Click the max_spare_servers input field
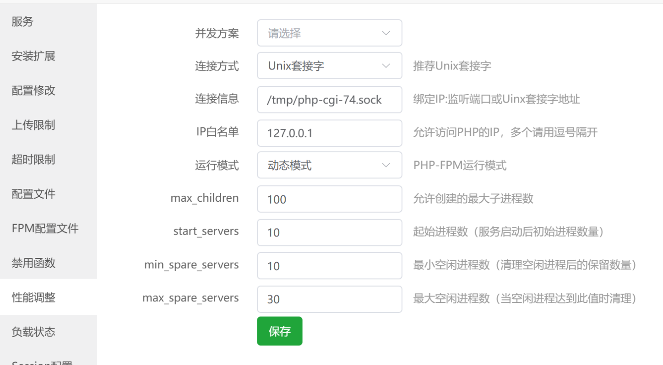The width and height of the screenshot is (663, 365). (329, 299)
